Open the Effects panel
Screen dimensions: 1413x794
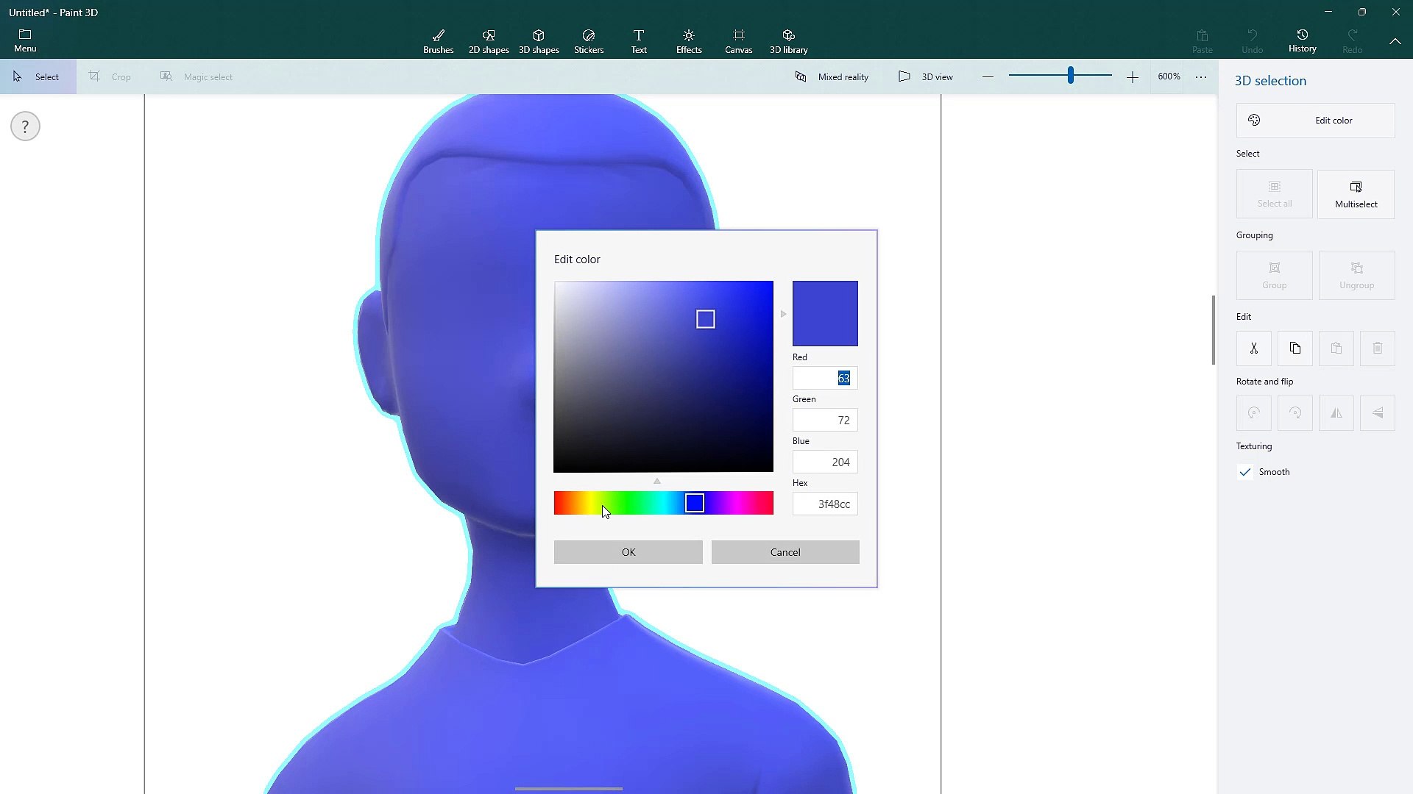click(688, 40)
